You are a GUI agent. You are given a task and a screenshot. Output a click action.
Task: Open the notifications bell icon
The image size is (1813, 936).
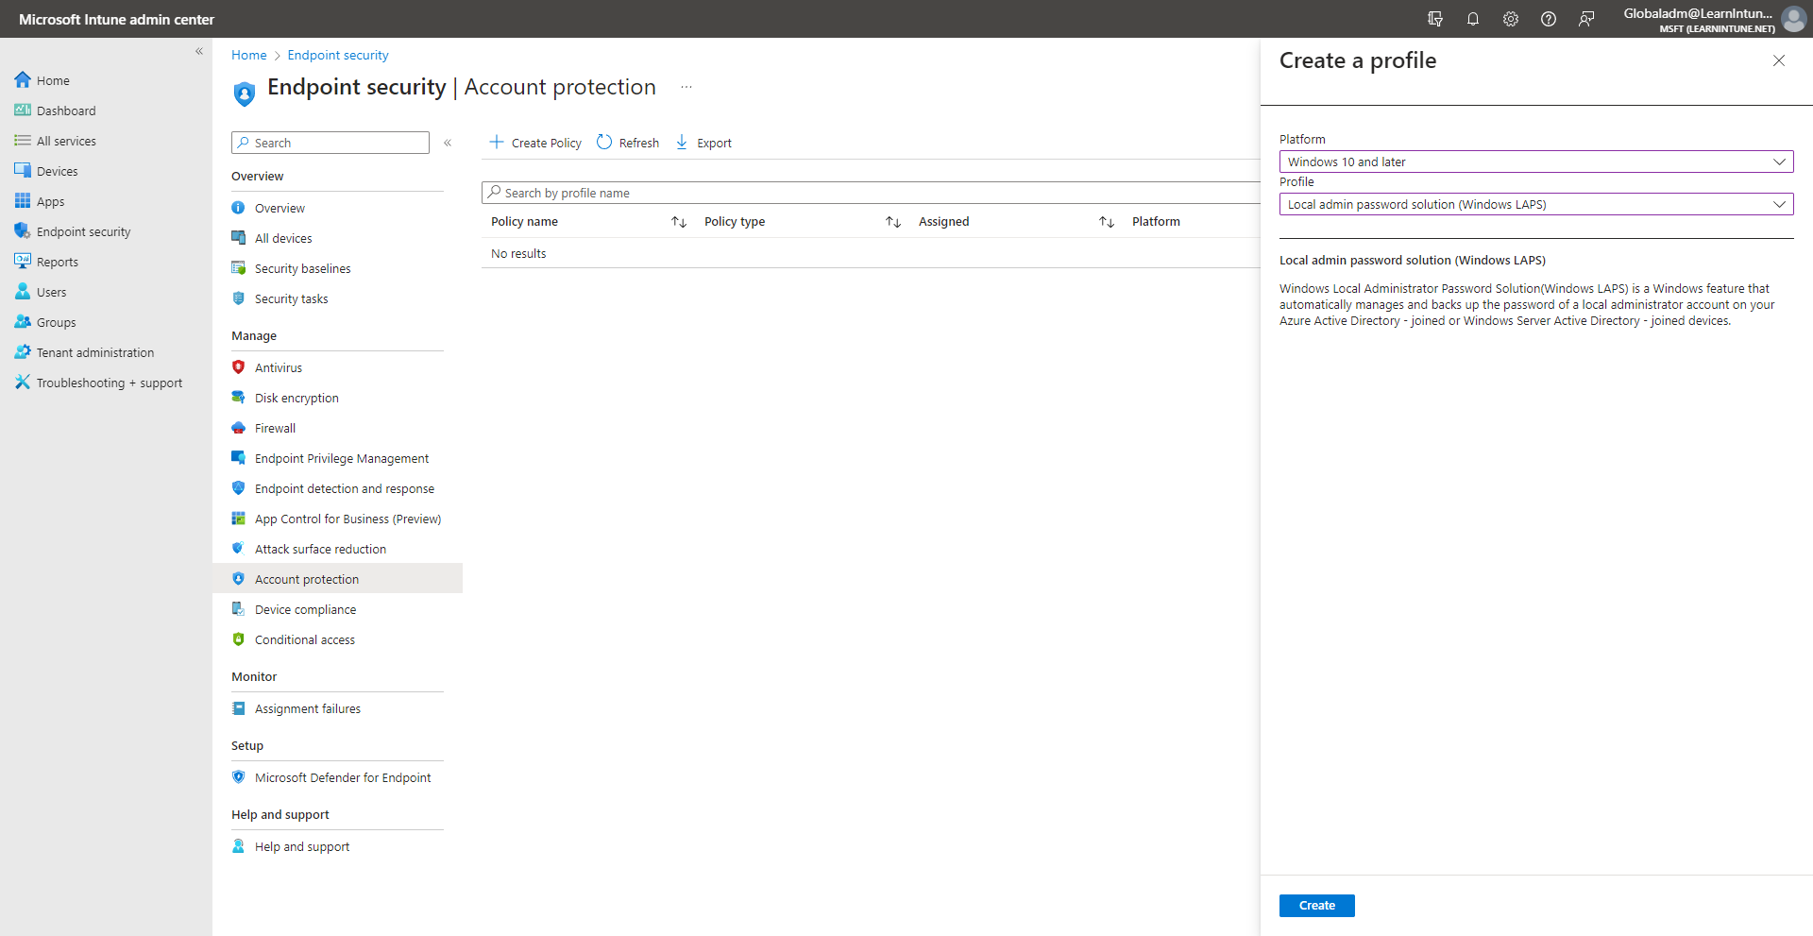[1473, 19]
